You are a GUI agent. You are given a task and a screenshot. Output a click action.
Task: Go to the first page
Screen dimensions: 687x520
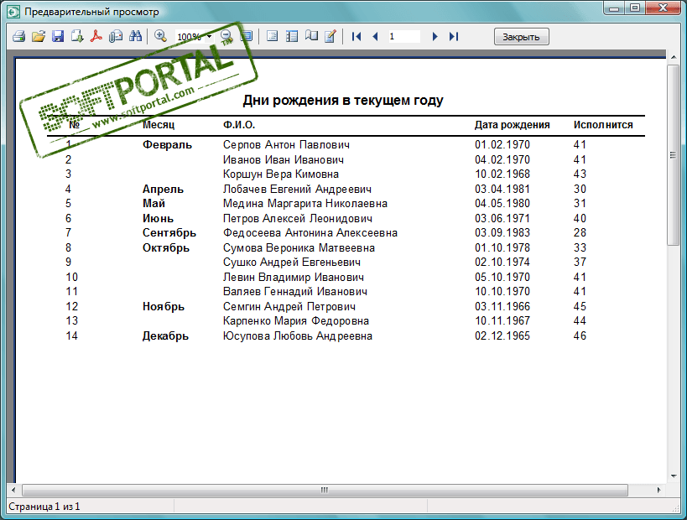tap(357, 36)
